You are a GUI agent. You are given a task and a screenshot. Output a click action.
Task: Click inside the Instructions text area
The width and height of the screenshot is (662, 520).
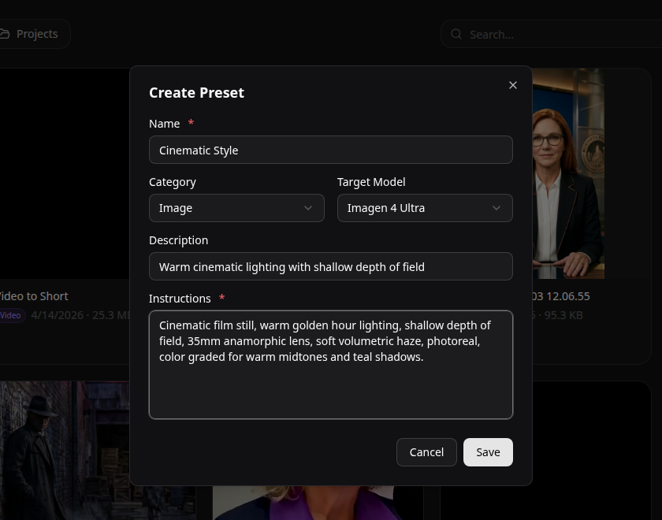[330, 365]
